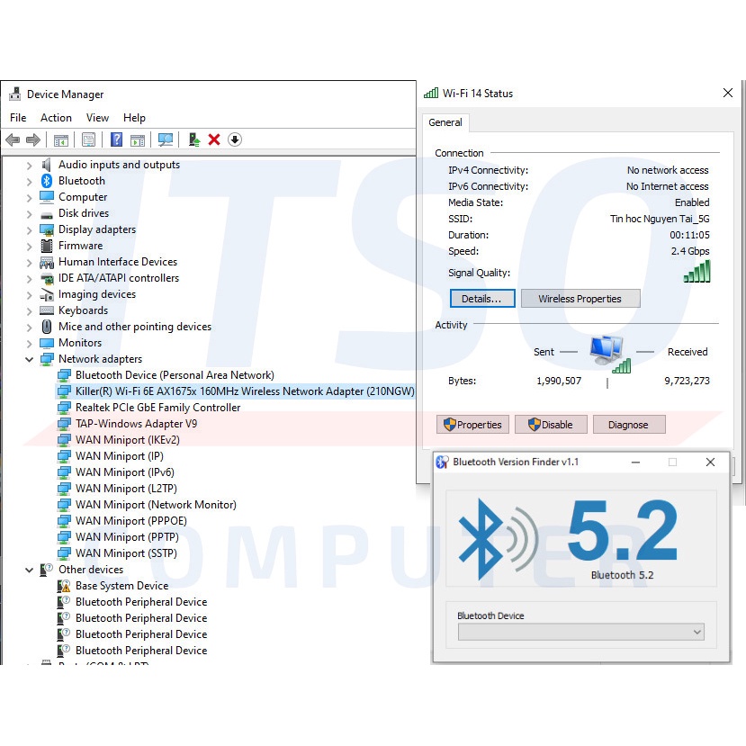This screenshot has height=746, width=746.
Task: Select the Base System Device entry
Action: coord(121,586)
